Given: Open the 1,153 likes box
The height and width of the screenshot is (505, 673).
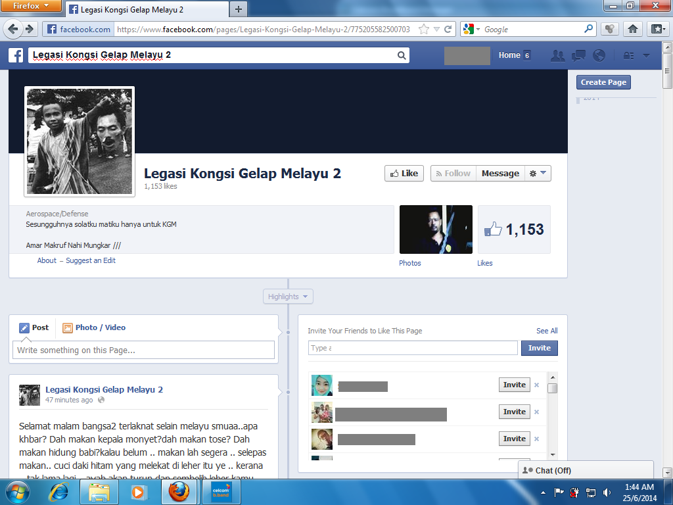Looking at the screenshot, I should point(514,229).
